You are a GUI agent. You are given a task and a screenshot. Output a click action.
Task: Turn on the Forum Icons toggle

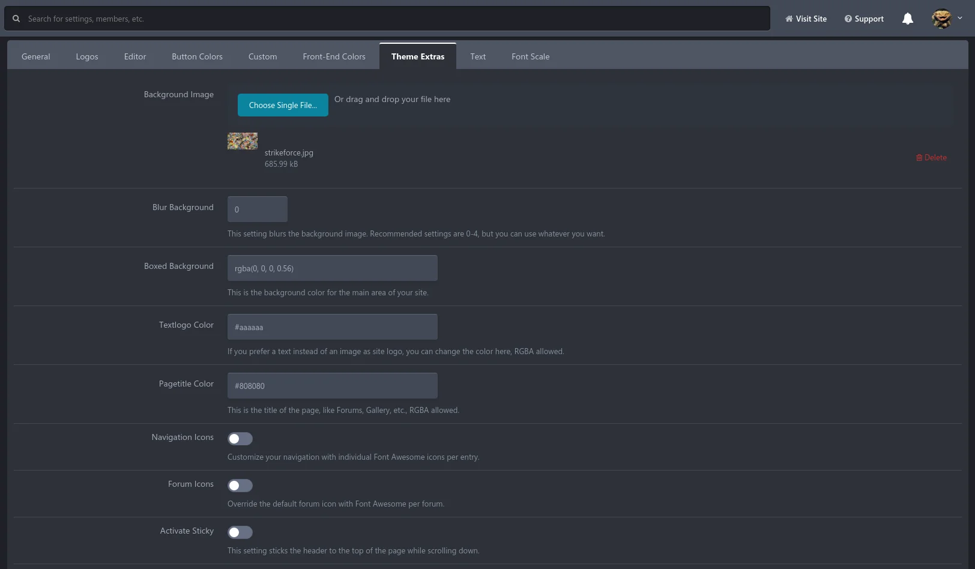click(x=240, y=486)
